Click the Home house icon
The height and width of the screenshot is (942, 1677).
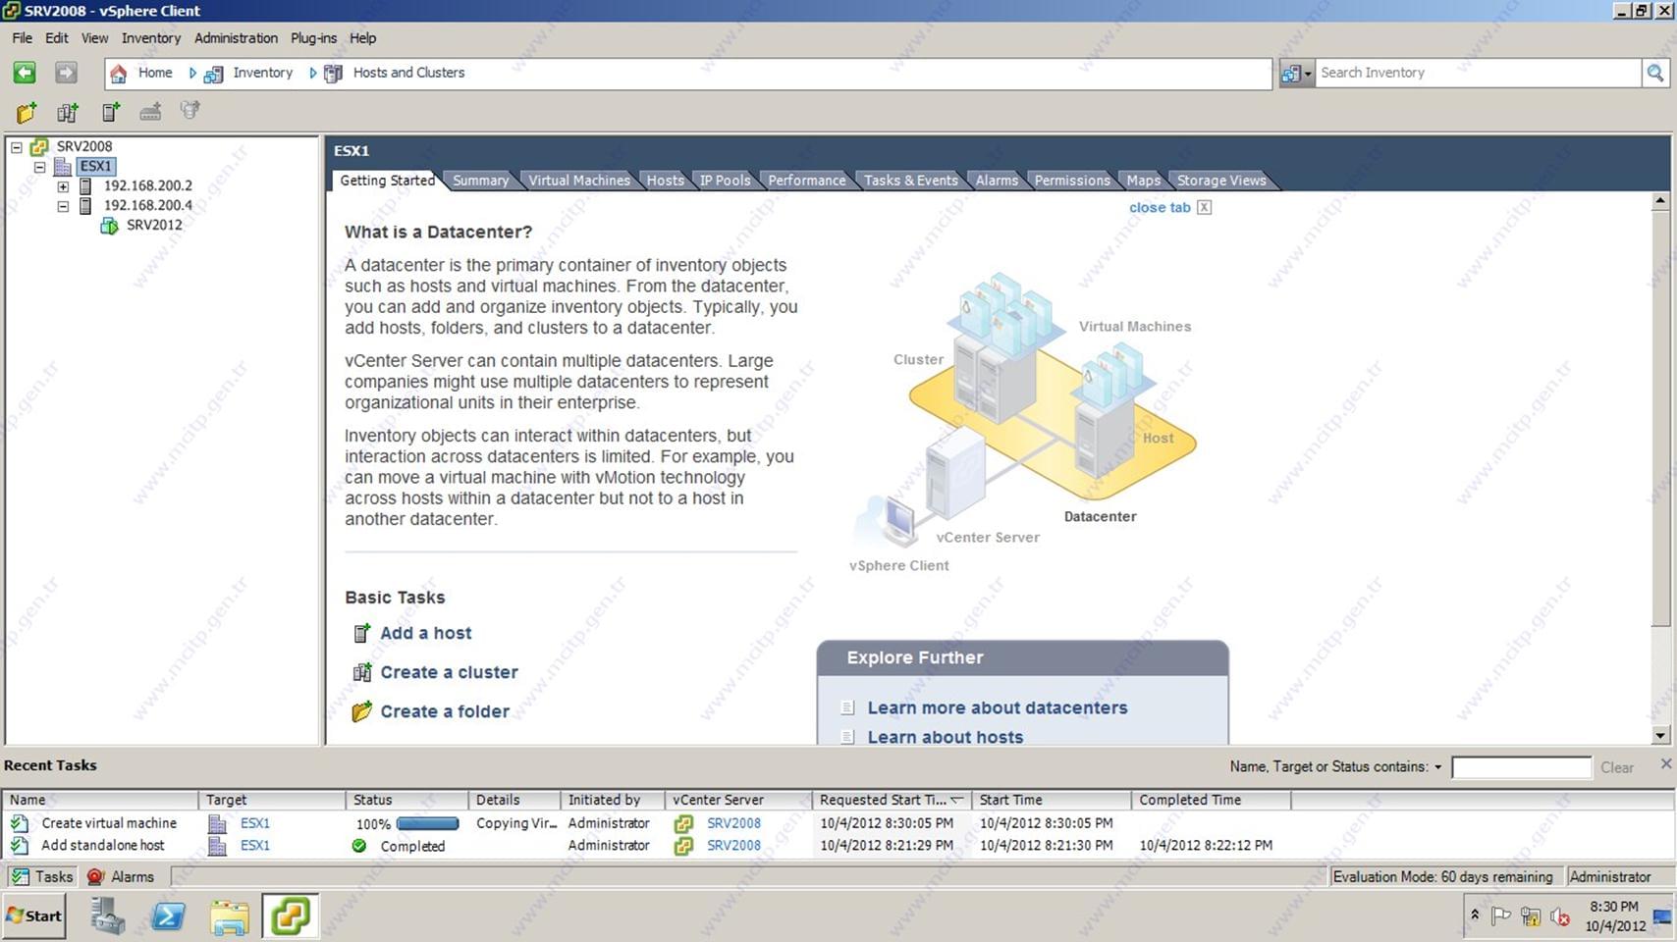[118, 74]
